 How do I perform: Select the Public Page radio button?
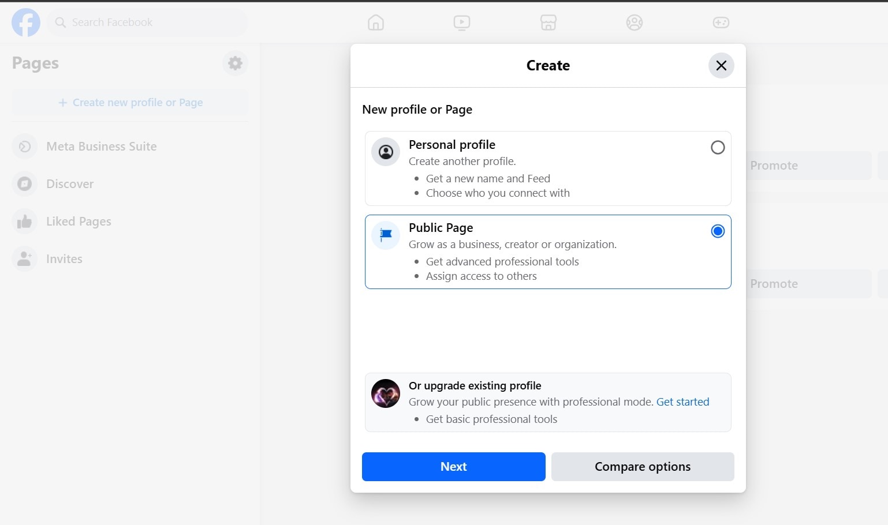point(718,231)
